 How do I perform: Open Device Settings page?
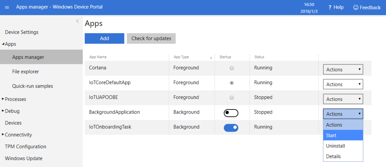click(21, 32)
